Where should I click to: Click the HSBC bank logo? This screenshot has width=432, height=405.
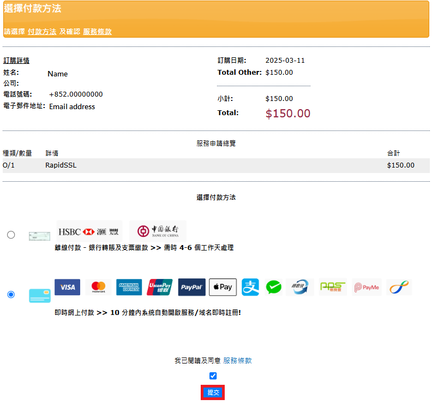pos(89,231)
